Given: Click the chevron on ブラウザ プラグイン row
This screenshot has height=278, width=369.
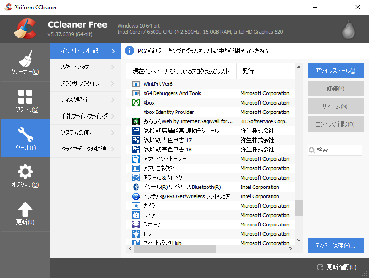Looking at the screenshot, I should pyautogui.click(x=113, y=83).
